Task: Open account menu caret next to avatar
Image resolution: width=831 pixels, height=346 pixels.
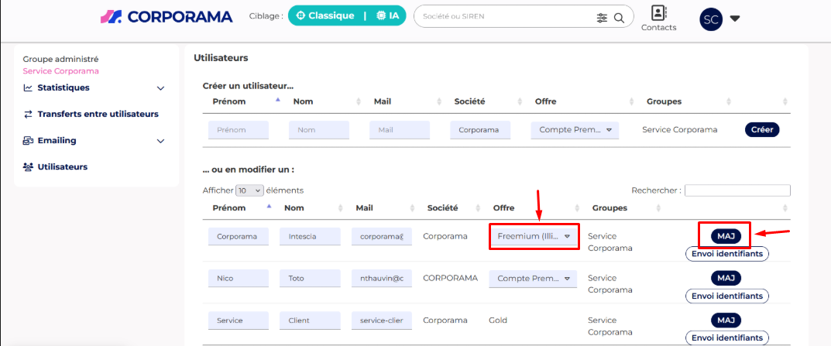Action: 735,19
